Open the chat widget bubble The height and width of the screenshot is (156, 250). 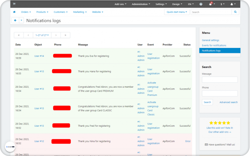tap(10, 147)
